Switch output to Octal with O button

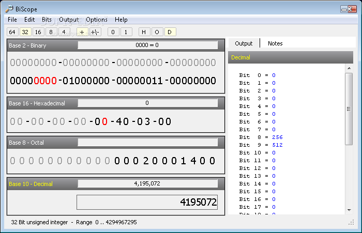click(157, 32)
